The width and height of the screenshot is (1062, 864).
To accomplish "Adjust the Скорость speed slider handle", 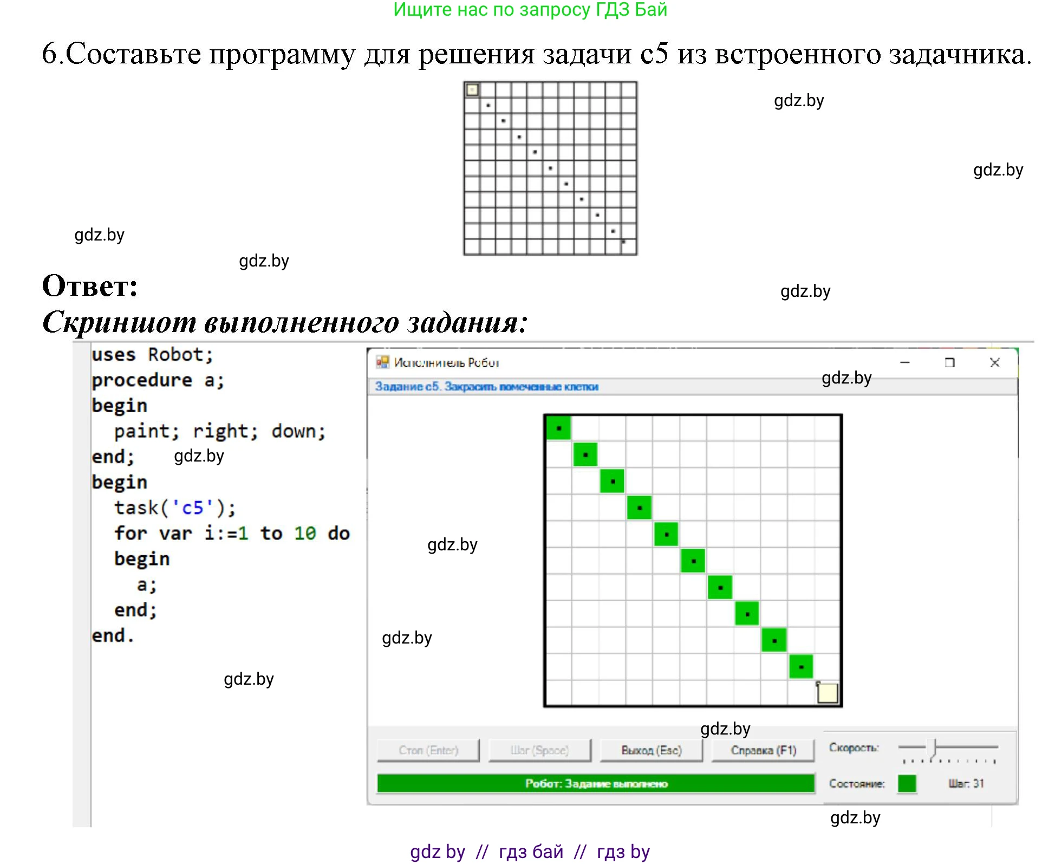I will pyautogui.click(x=932, y=748).
